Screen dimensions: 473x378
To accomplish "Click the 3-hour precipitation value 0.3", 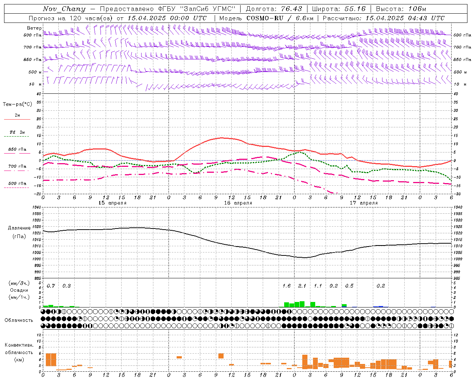I will [67, 286].
